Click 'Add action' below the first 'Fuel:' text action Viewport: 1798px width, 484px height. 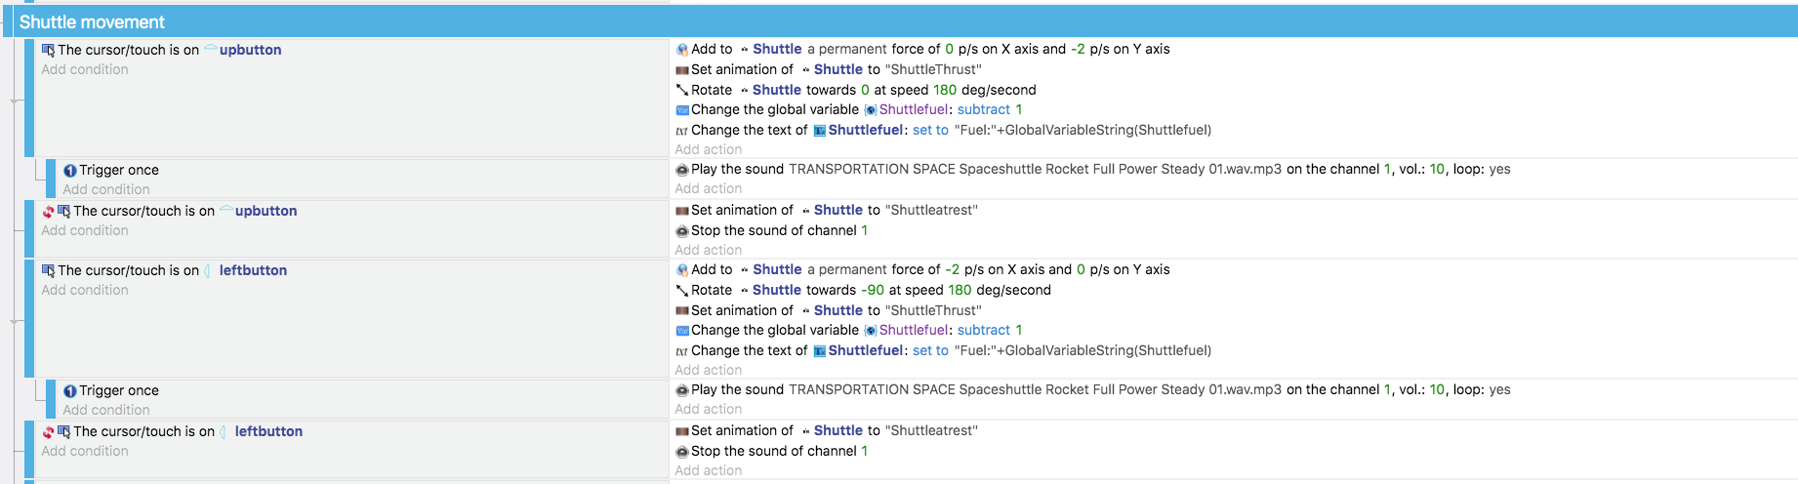click(x=709, y=149)
